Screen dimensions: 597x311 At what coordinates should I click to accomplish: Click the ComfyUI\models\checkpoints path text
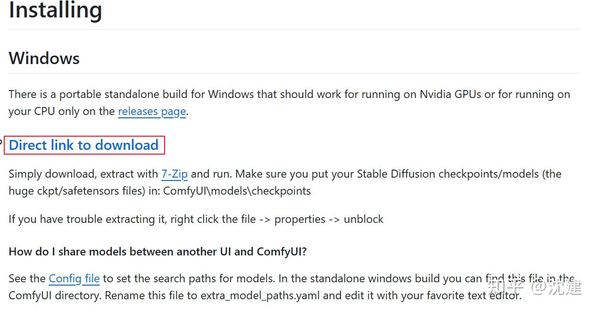click(x=237, y=191)
